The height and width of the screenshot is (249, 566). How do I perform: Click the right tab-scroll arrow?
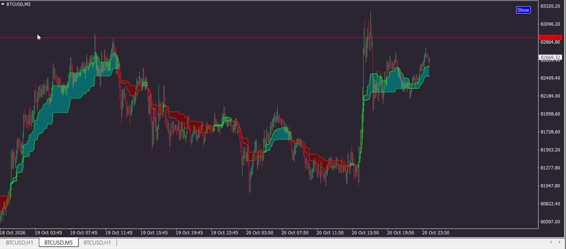pyautogui.click(x=560, y=242)
